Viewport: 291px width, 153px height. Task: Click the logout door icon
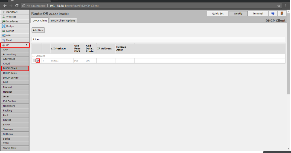[x=282, y=13]
